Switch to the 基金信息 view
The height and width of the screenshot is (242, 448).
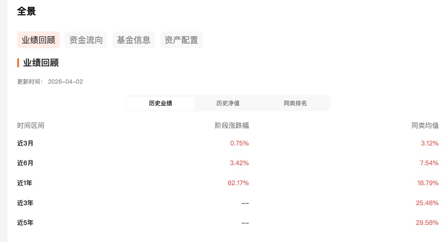(134, 40)
